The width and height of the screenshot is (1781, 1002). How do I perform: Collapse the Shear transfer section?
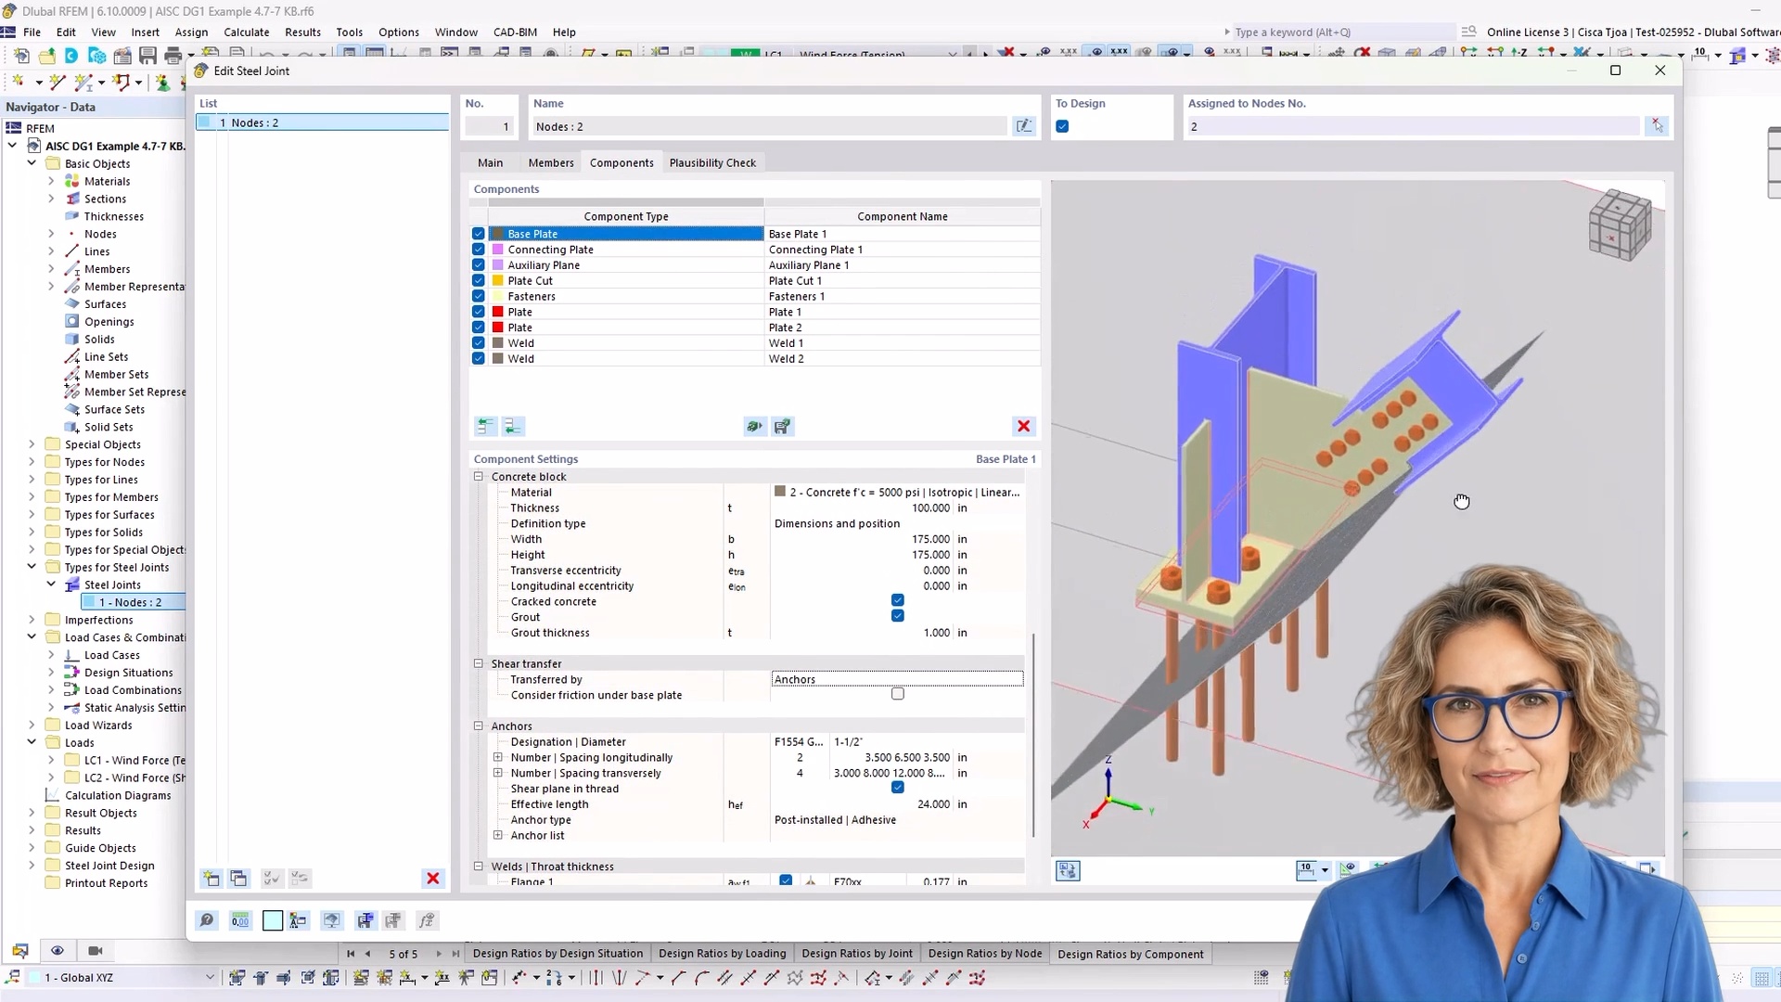479,663
